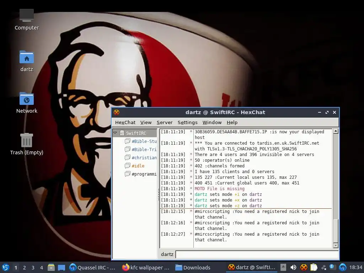Open the Help menu in HexChat
Screen dimensions: 364x273
pos(232,122)
